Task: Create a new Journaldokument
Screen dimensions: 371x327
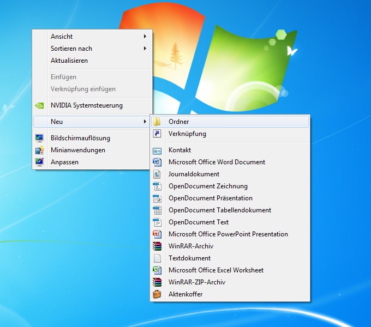Action: [230, 174]
